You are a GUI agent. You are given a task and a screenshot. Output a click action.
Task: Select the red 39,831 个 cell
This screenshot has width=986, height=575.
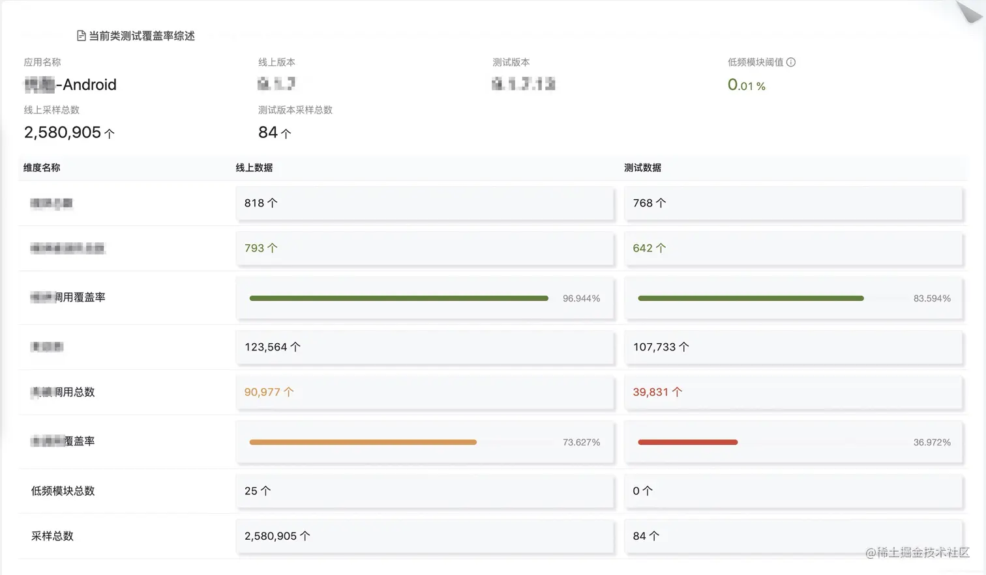[x=793, y=392]
